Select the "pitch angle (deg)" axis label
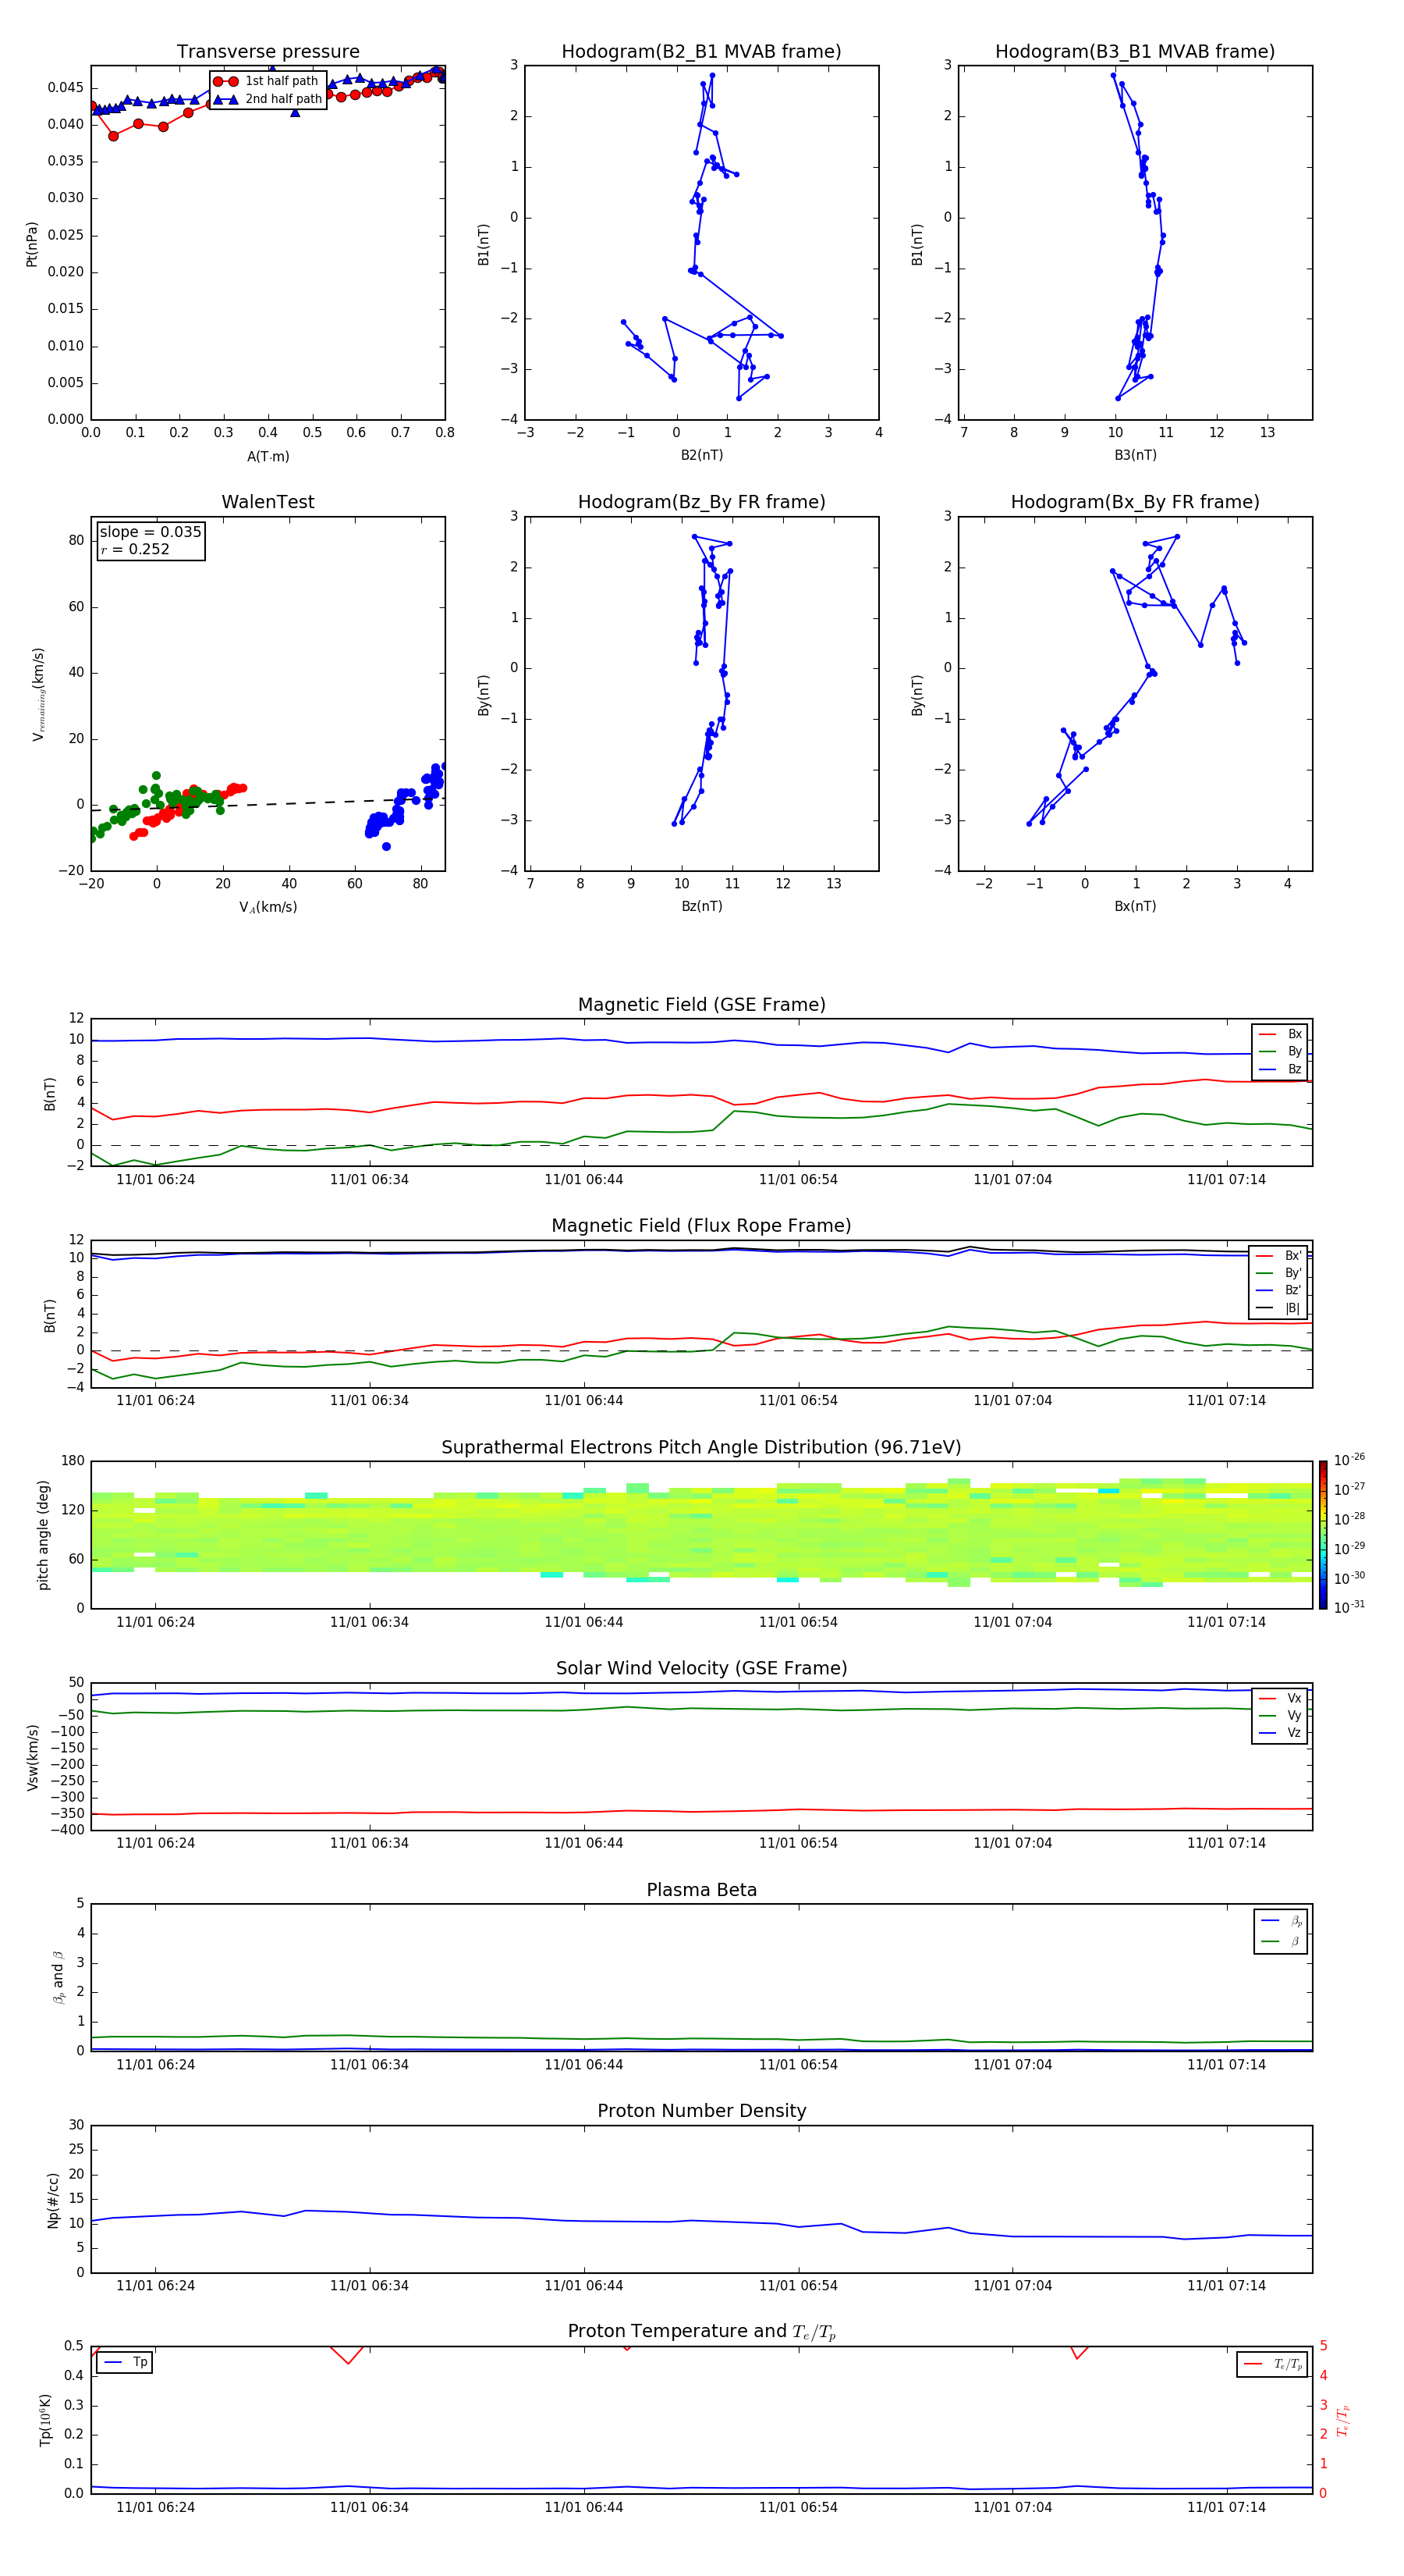Image resolution: width=1404 pixels, height=2576 pixels. 43,1535
